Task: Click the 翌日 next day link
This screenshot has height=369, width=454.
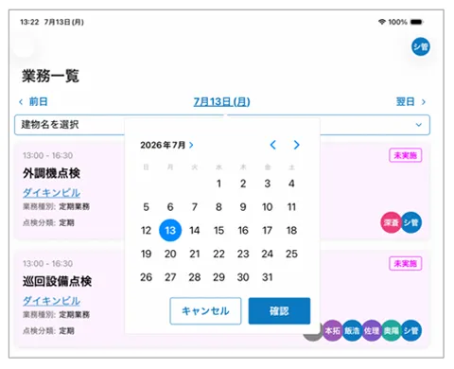Action: click(x=410, y=101)
